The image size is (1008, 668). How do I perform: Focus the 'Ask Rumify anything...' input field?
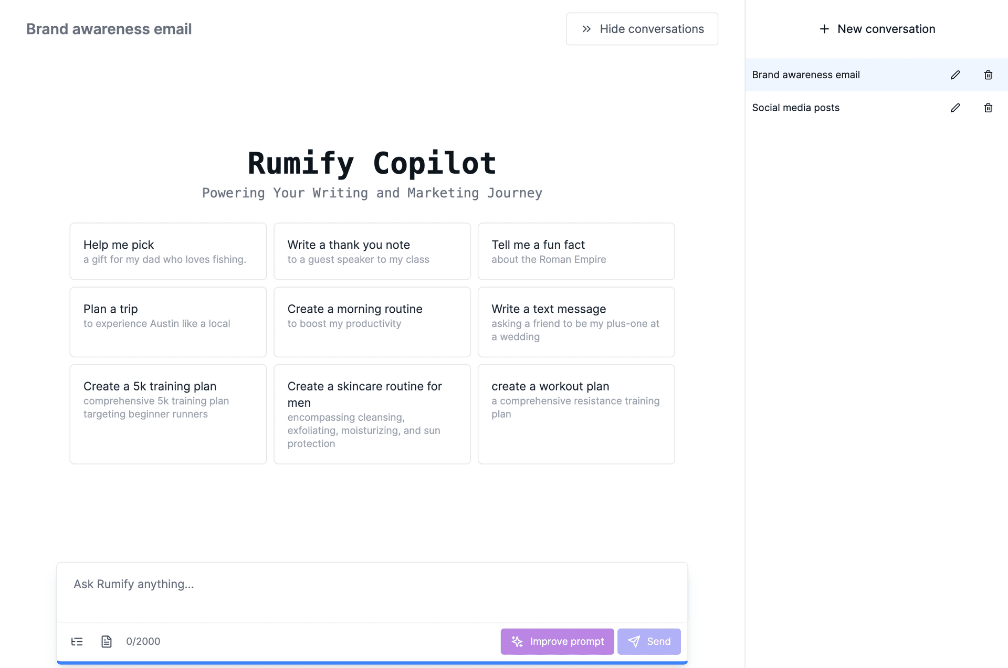pyautogui.click(x=372, y=592)
